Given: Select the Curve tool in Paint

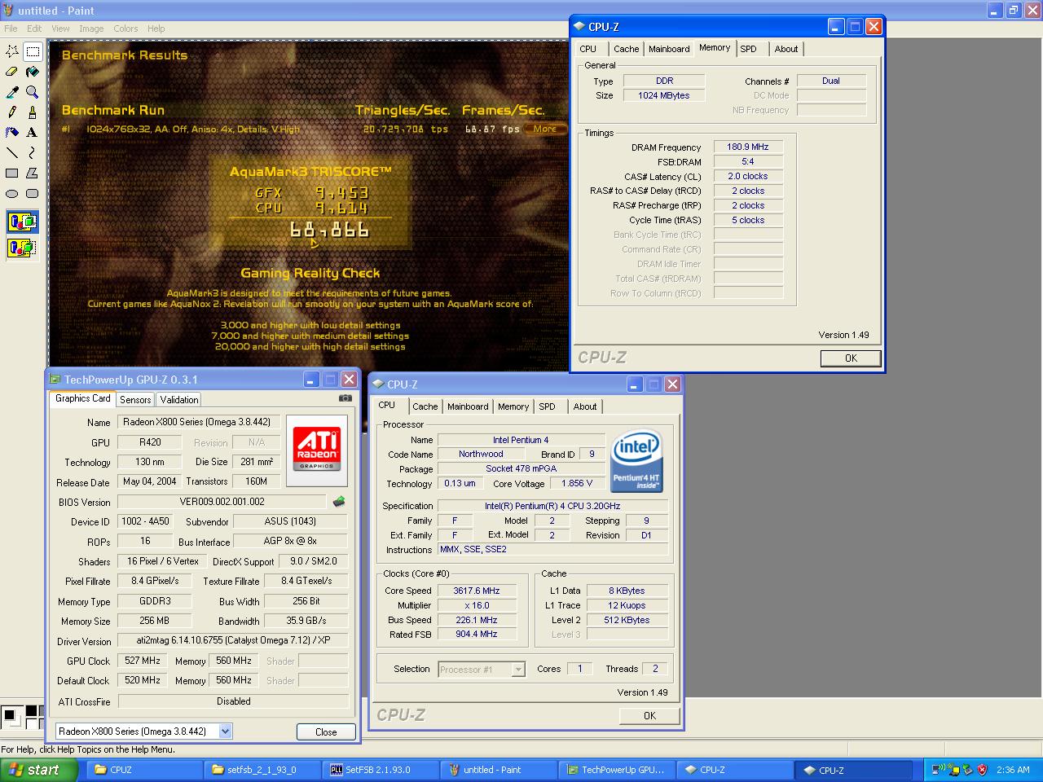Looking at the screenshot, I should 33,152.
